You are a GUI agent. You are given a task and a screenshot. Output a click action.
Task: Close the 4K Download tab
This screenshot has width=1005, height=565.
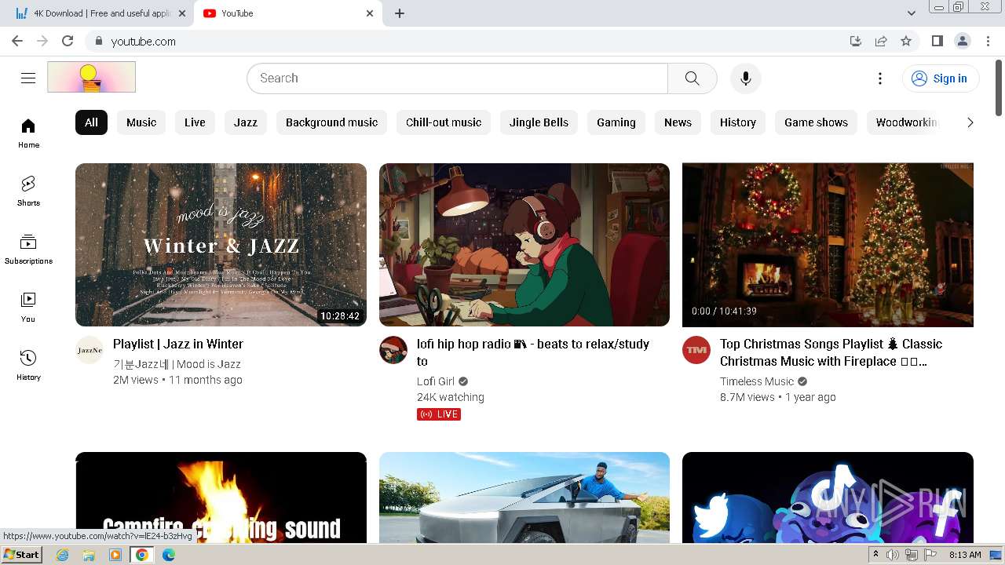[x=182, y=13]
